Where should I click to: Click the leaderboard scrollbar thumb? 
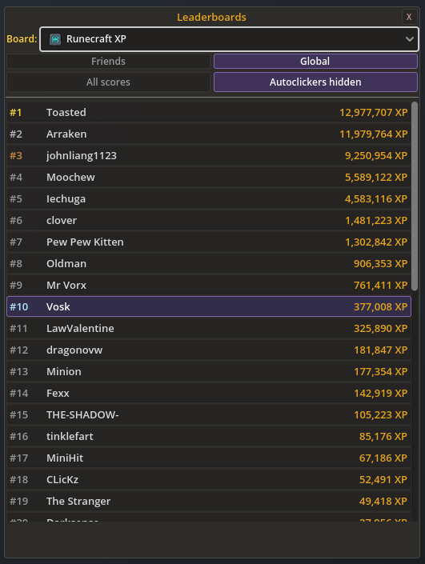click(415, 196)
